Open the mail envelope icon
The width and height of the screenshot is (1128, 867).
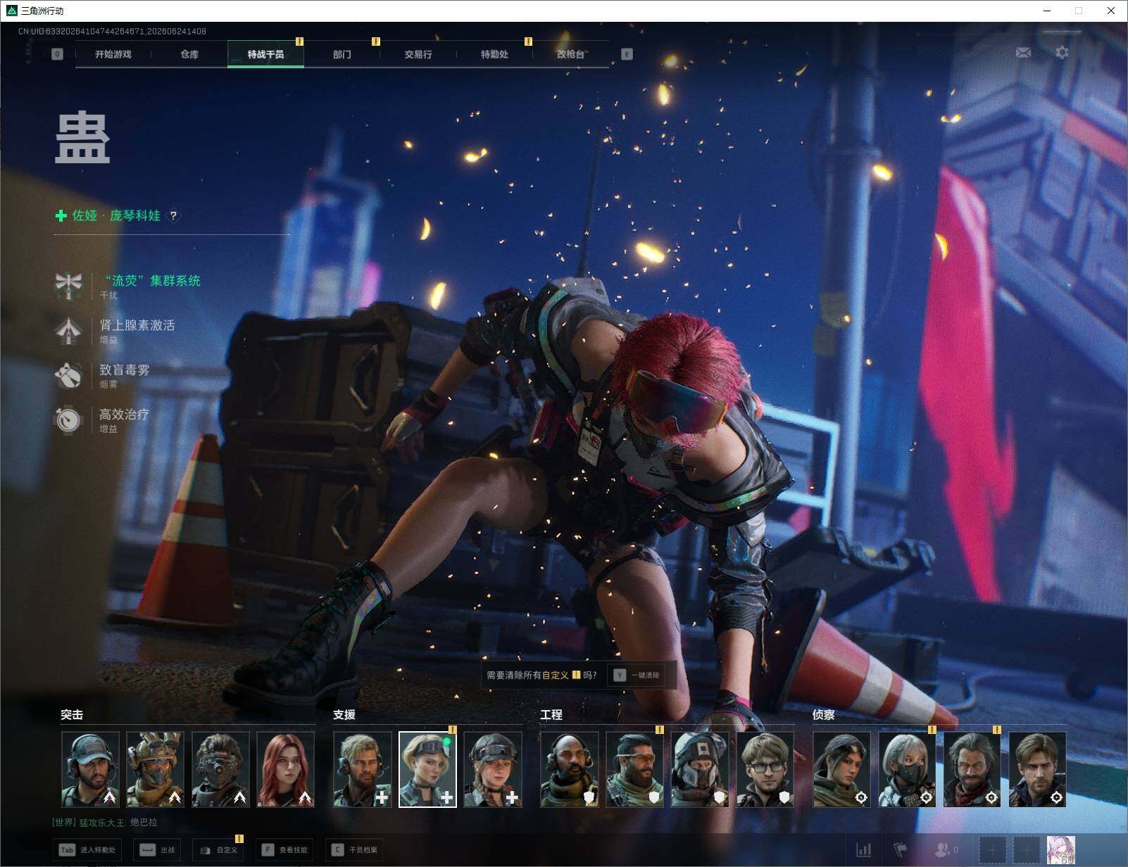(x=1023, y=53)
